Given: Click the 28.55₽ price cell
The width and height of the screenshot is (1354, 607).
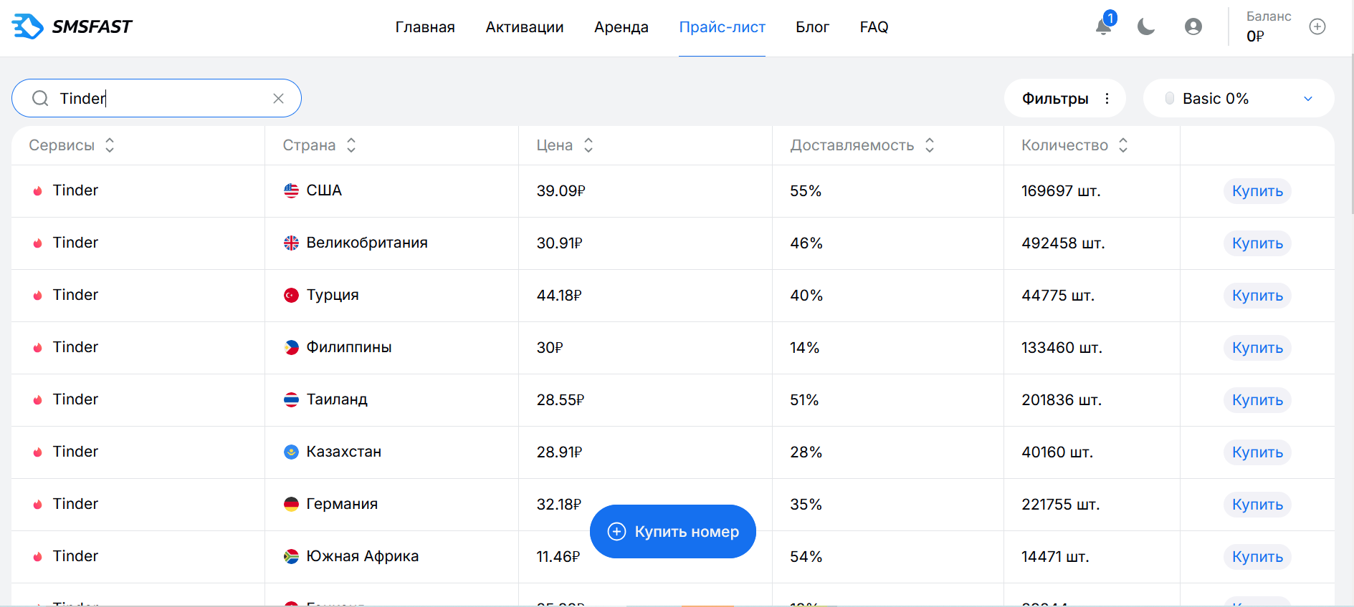Looking at the screenshot, I should [x=561, y=400].
